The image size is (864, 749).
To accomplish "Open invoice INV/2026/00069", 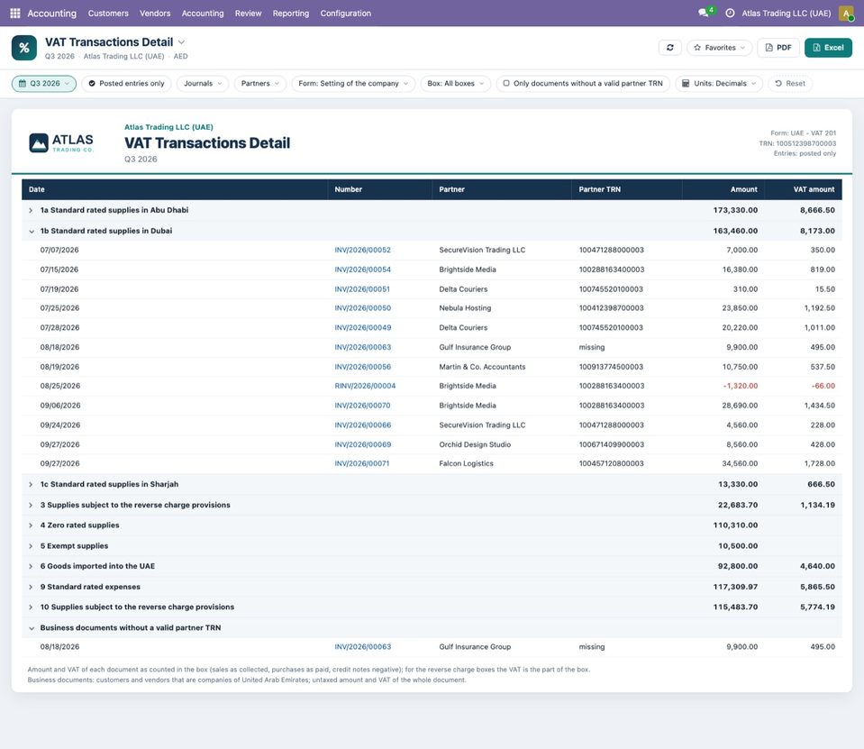I will [362, 444].
